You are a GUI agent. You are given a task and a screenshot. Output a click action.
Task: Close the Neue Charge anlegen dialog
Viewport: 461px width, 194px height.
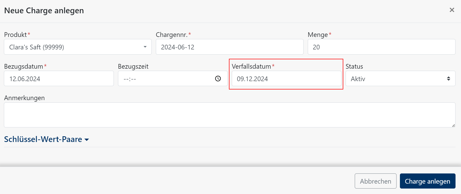point(452,10)
